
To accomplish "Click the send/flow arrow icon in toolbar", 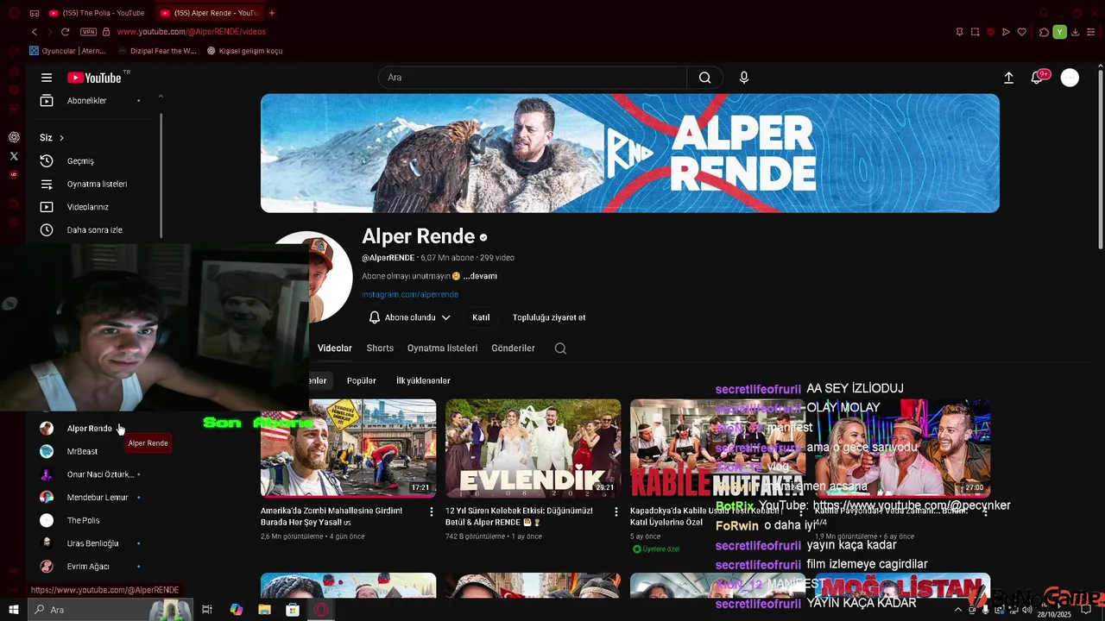I will point(1006,32).
